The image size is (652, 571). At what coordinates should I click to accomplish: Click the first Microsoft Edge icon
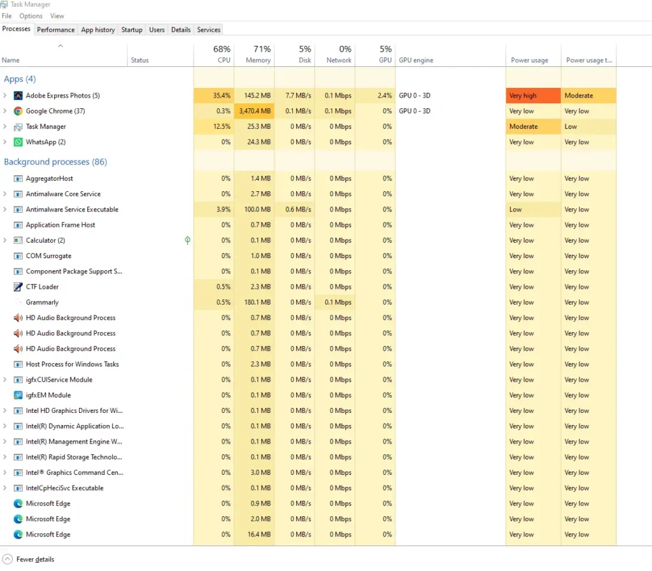click(x=18, y=503)
